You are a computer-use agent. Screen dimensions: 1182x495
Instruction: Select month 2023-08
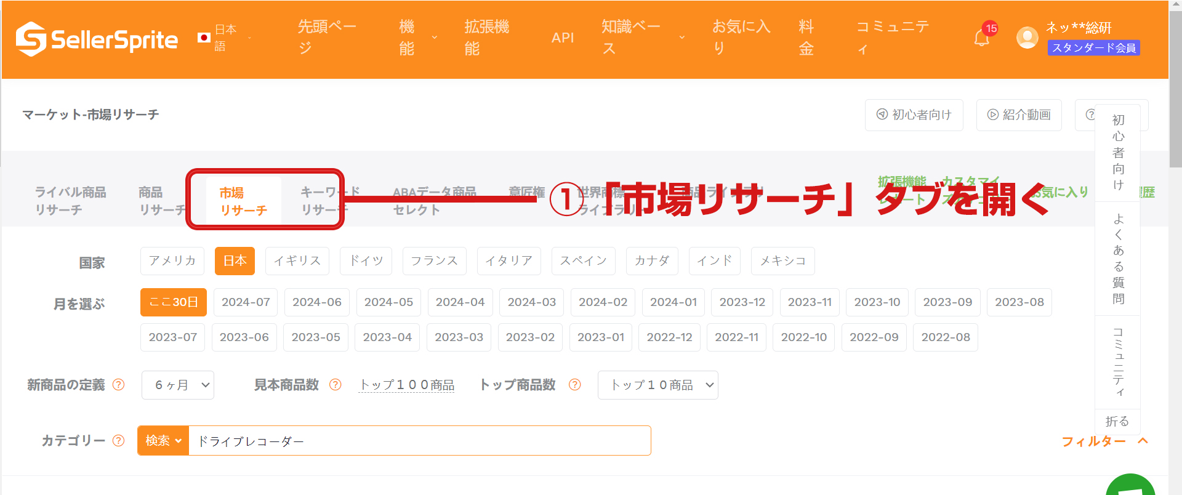click(x=1019, y=302)
